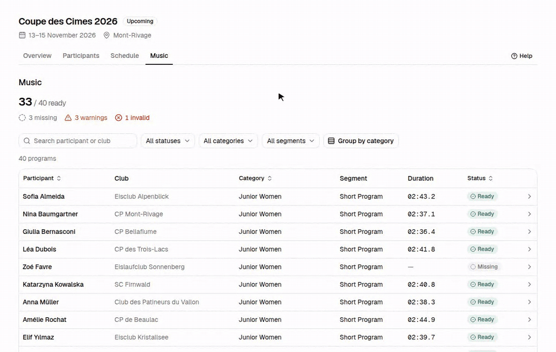Open Anna Müller row chevron
The height and width of the screenshot is (352, 556).
[529, 302]
